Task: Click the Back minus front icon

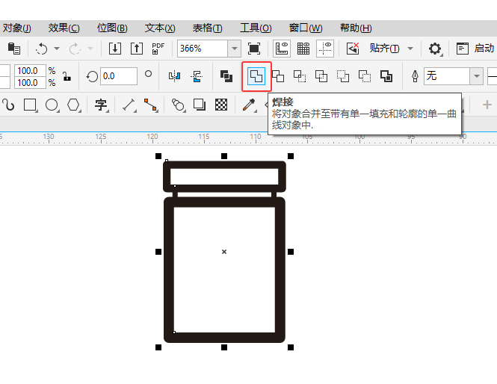Action: pyautogui.click(x=365, y=76)
